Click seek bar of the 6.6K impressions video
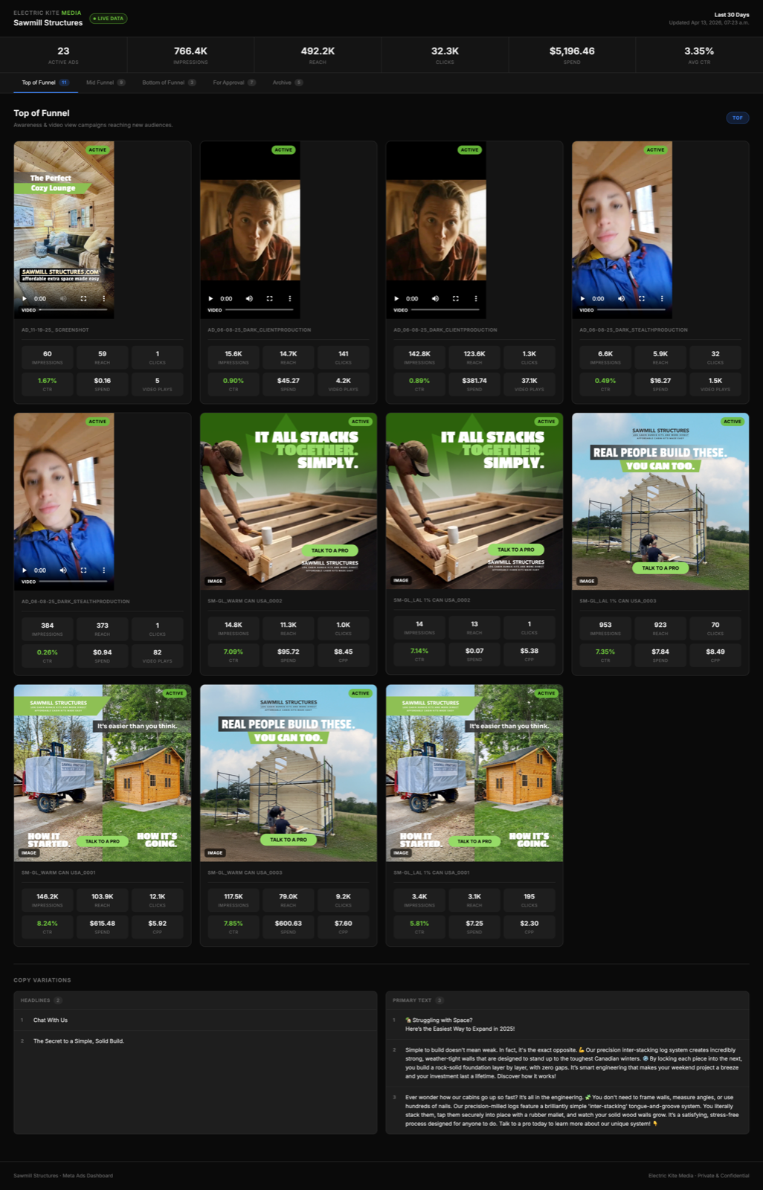This screenshot has width=763, height=1190. tap(631, 309)
